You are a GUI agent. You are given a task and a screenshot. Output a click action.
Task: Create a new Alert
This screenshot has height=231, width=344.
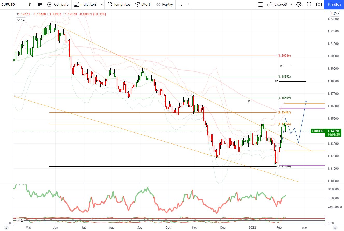[143, 4]
